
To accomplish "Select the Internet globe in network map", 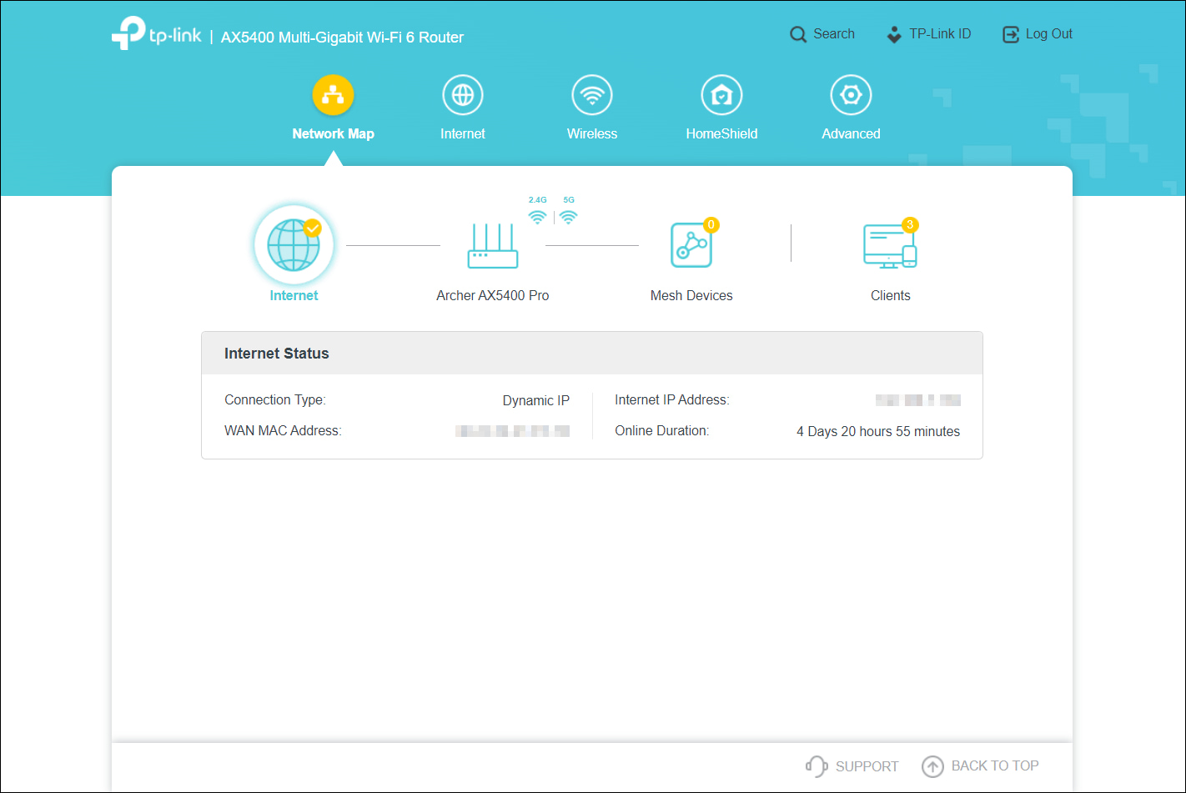I will click(x=294, y=245).
